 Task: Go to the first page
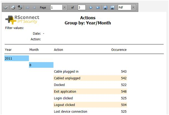click(x=27, y=8)
